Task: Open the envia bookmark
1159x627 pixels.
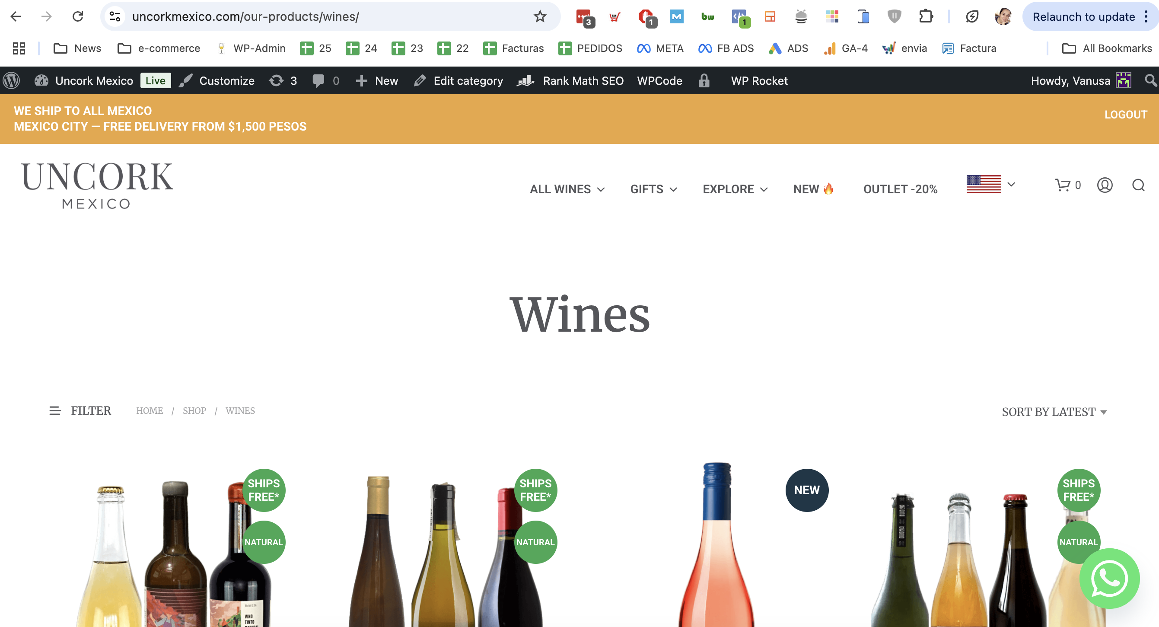Action: coord(905,48)
